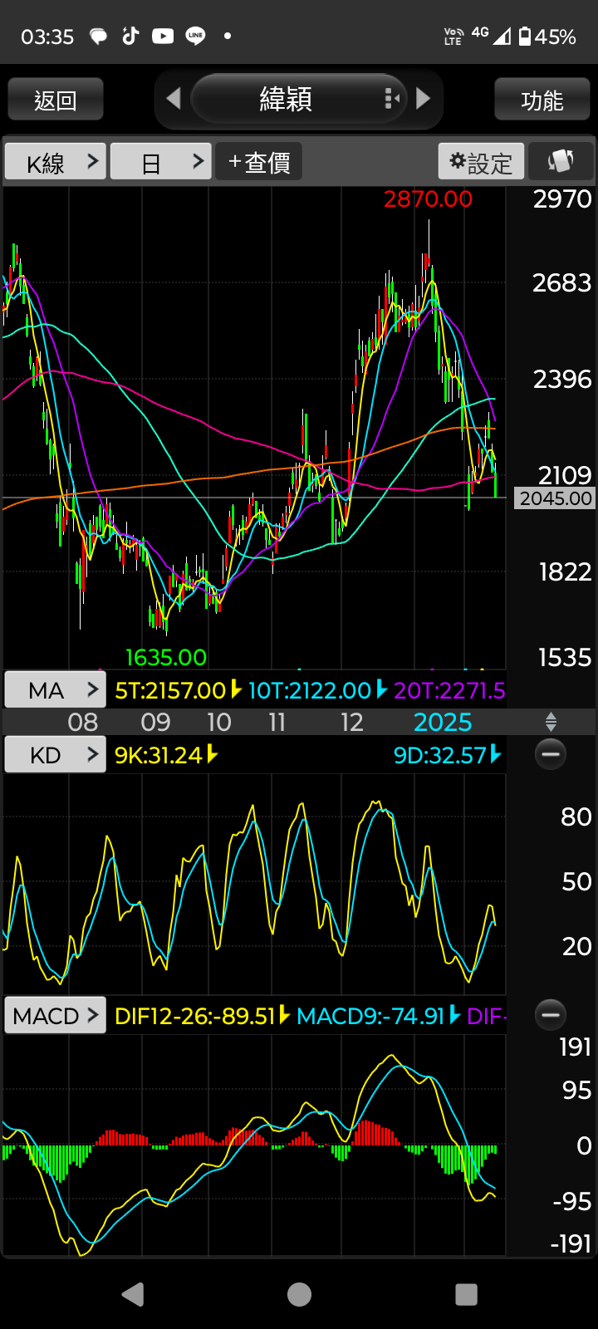Go to the next stock with right arrow
Screen dimensions: 598x1329
[424, 99]
